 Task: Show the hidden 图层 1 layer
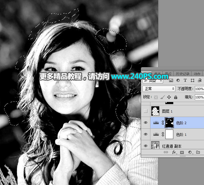146,111
